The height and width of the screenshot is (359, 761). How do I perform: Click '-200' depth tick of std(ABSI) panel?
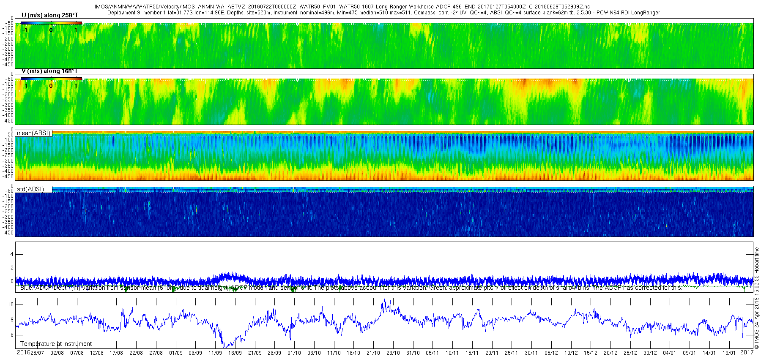8,207
